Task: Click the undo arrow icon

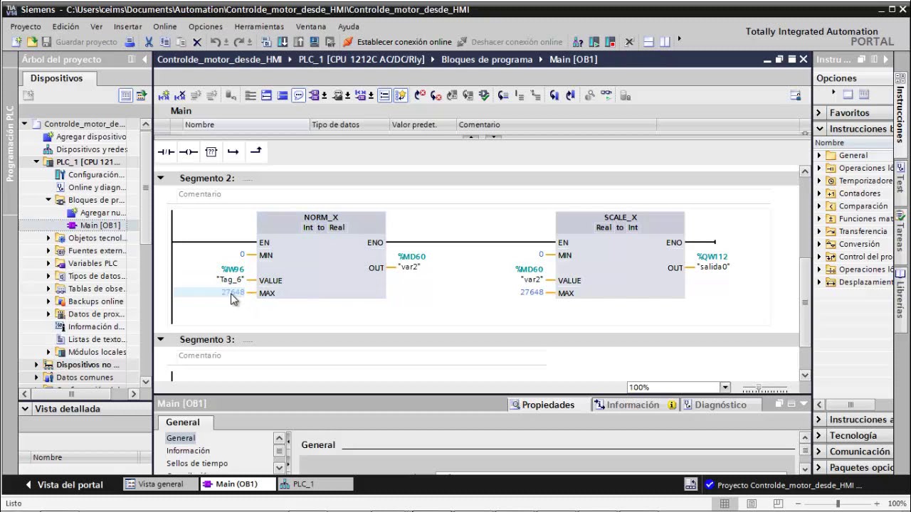Action: pyautogui.click(x=216, y=42)
